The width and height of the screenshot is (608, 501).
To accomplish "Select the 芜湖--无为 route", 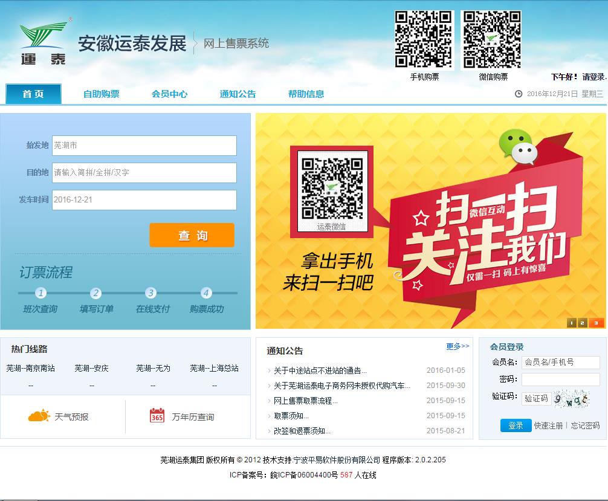I will click(x=153, y=368).
